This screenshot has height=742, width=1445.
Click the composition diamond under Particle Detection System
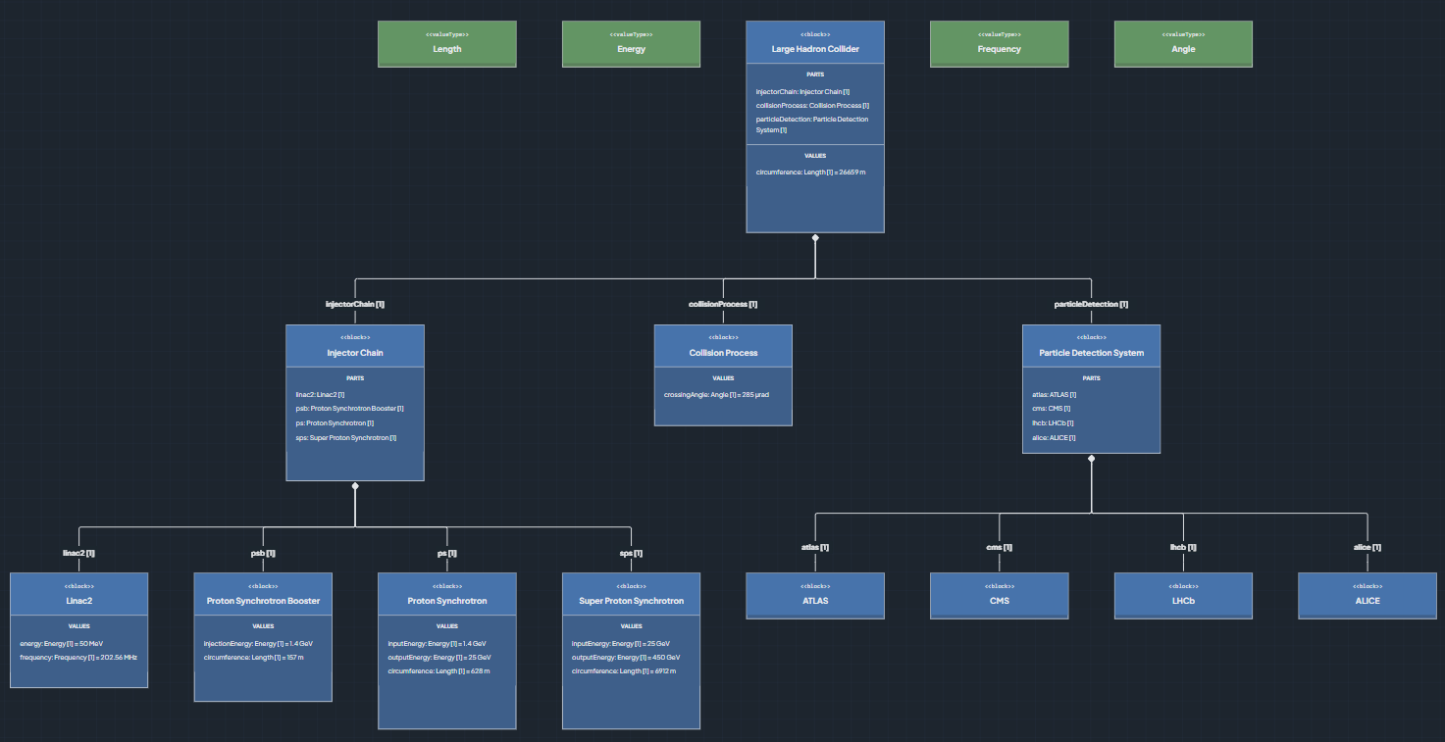(x=1091, y=459)
